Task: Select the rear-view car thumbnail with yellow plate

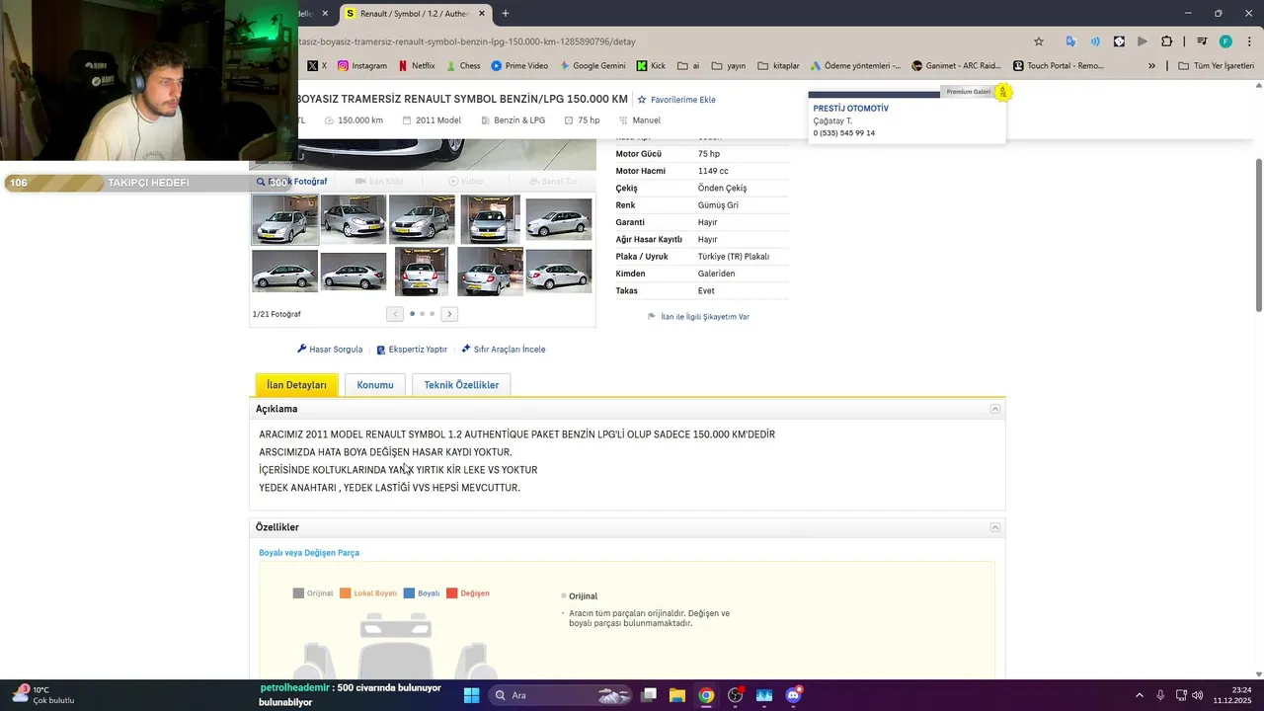Action: (x=422, y=272)
